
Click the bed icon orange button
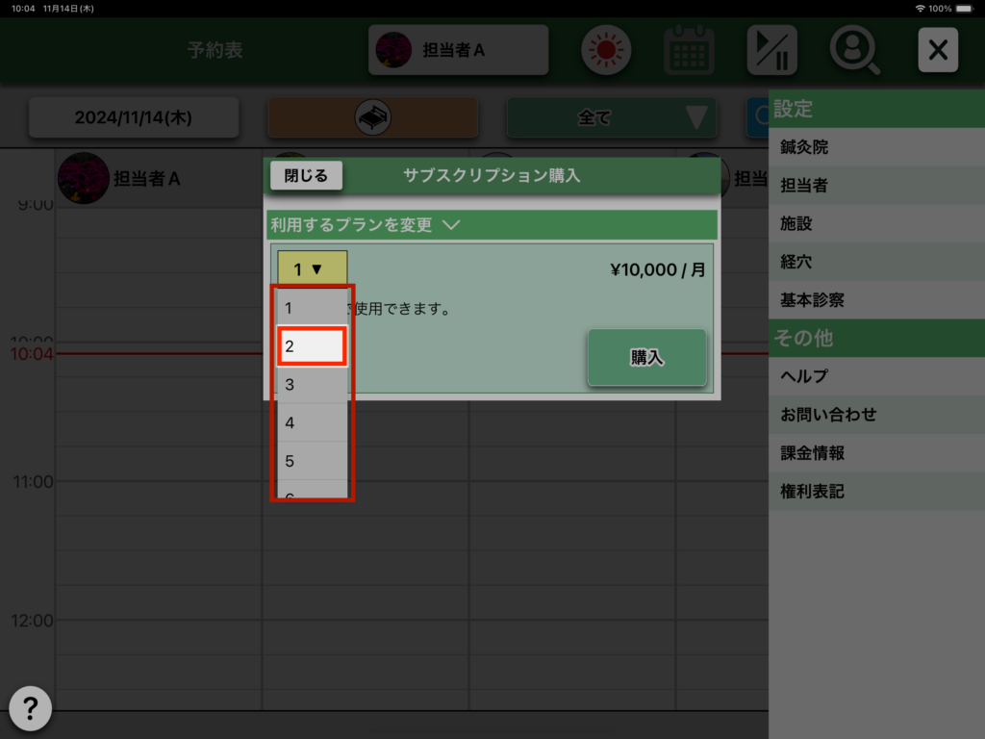click(x=372, y=117)
